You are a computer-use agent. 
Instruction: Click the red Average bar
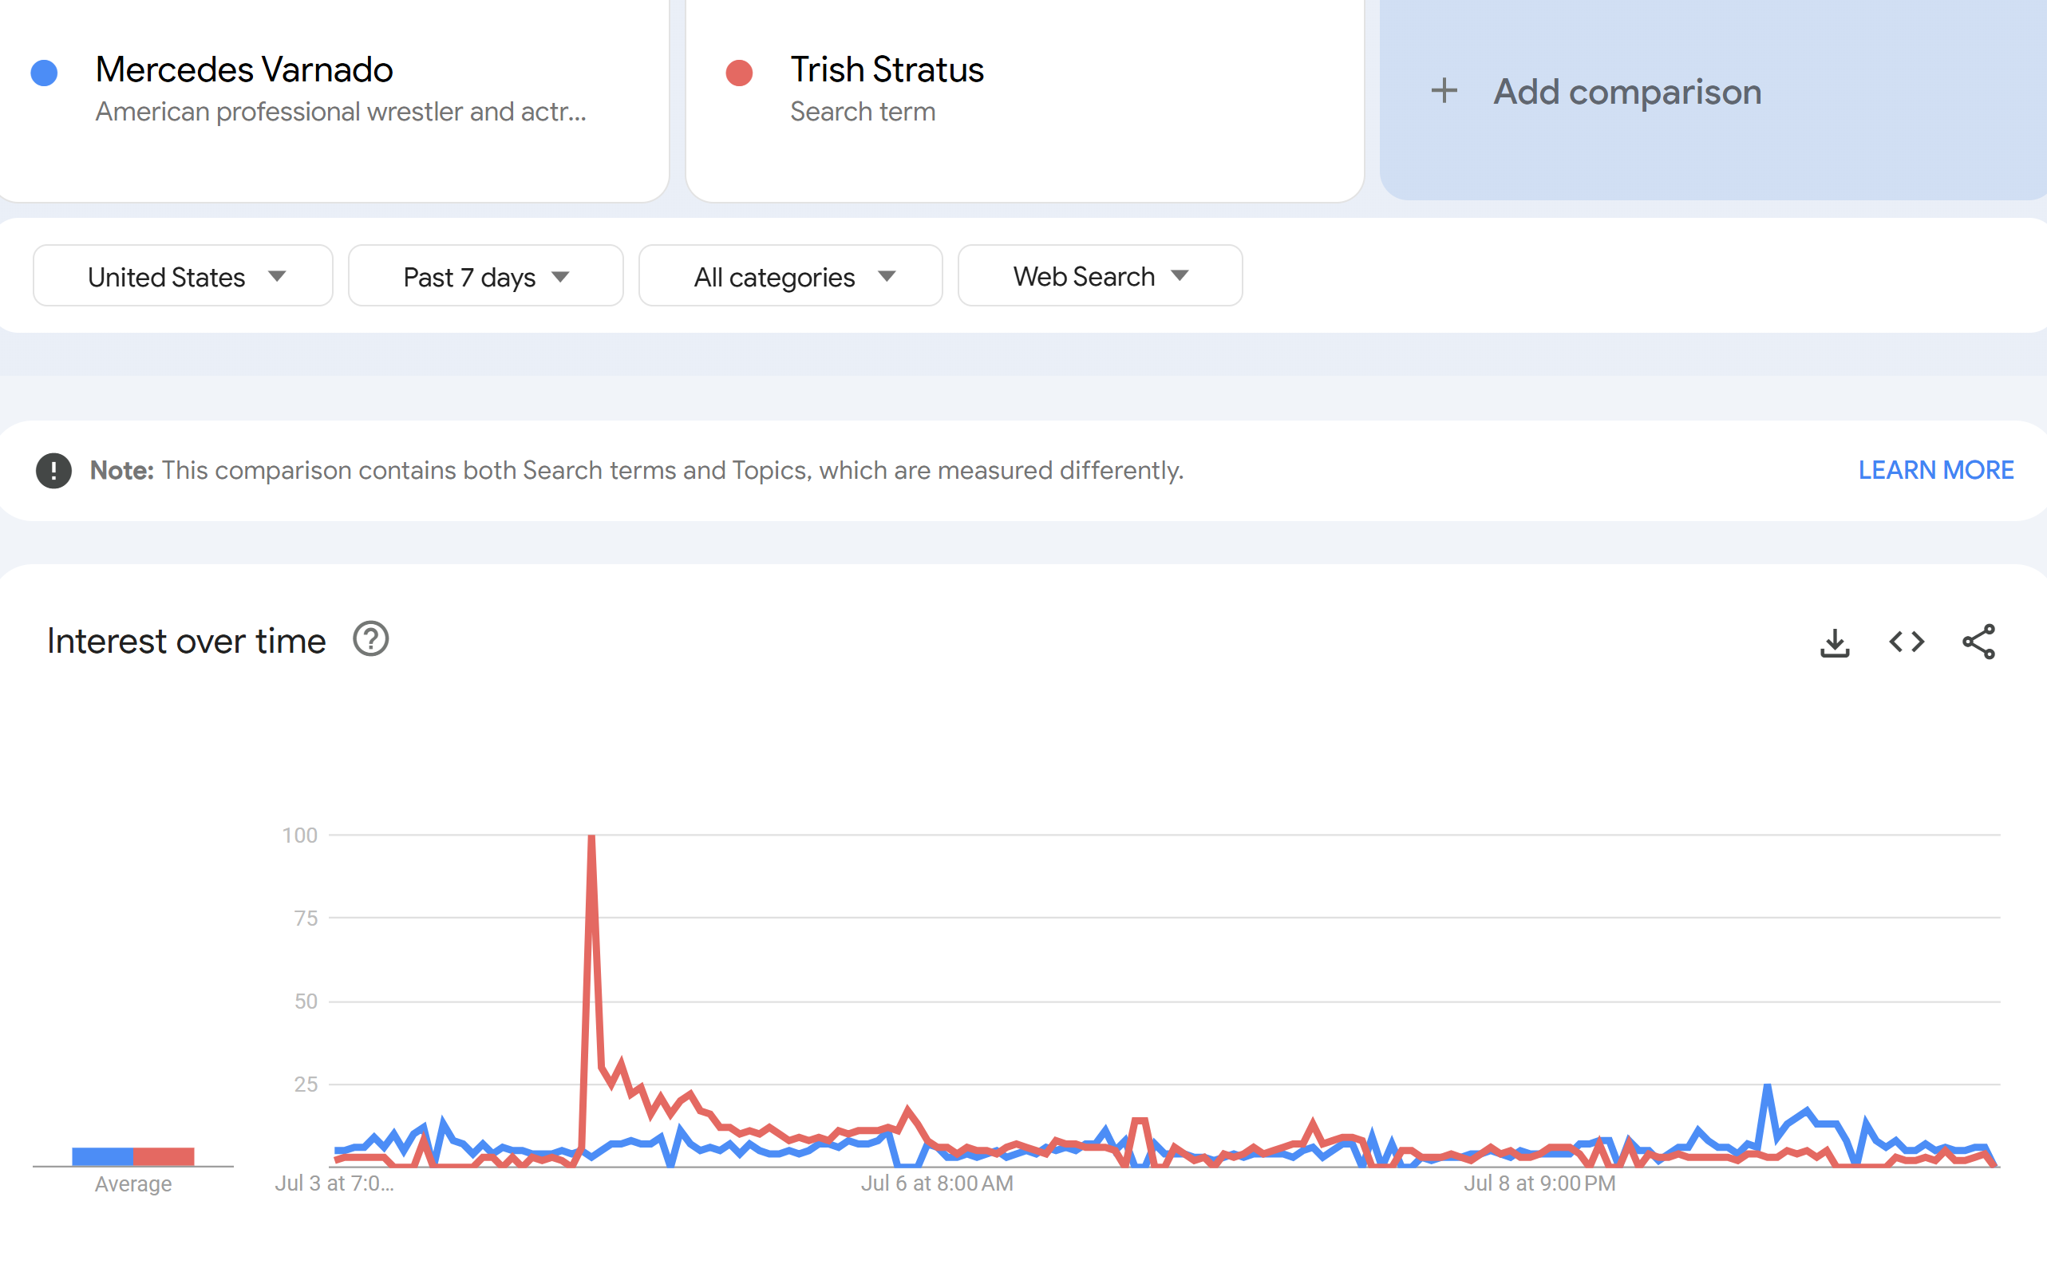tap(164, 1156)
